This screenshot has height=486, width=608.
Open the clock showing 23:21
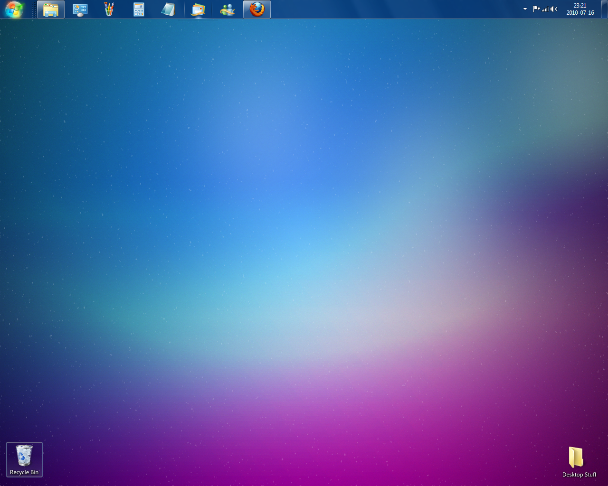[x=580, y=9]
